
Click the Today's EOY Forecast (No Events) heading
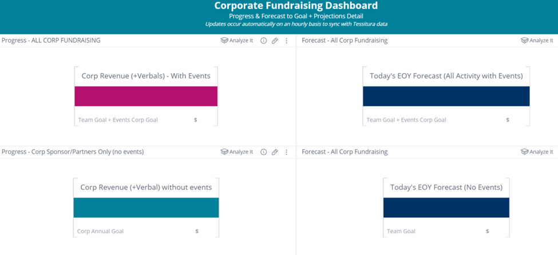click(446, 188)
